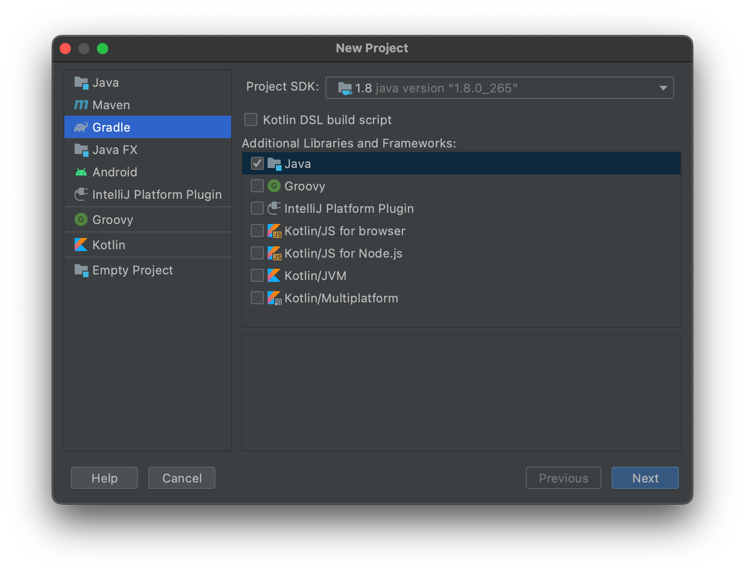Click the Kotlin/Multiplatform framework icon
Screen dimensions: 745x573
(x=274, y=298)
